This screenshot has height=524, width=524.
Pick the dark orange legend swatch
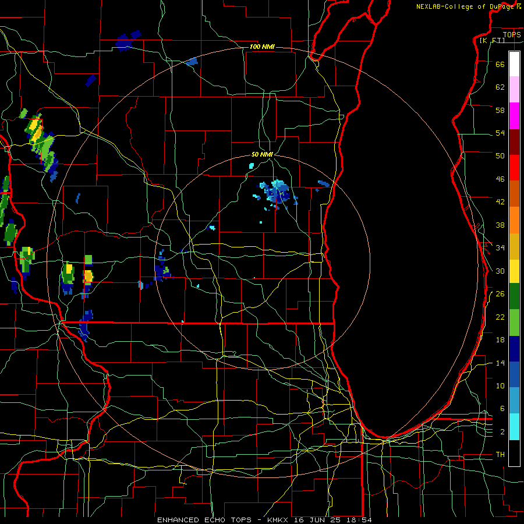[x=514, y=193]
